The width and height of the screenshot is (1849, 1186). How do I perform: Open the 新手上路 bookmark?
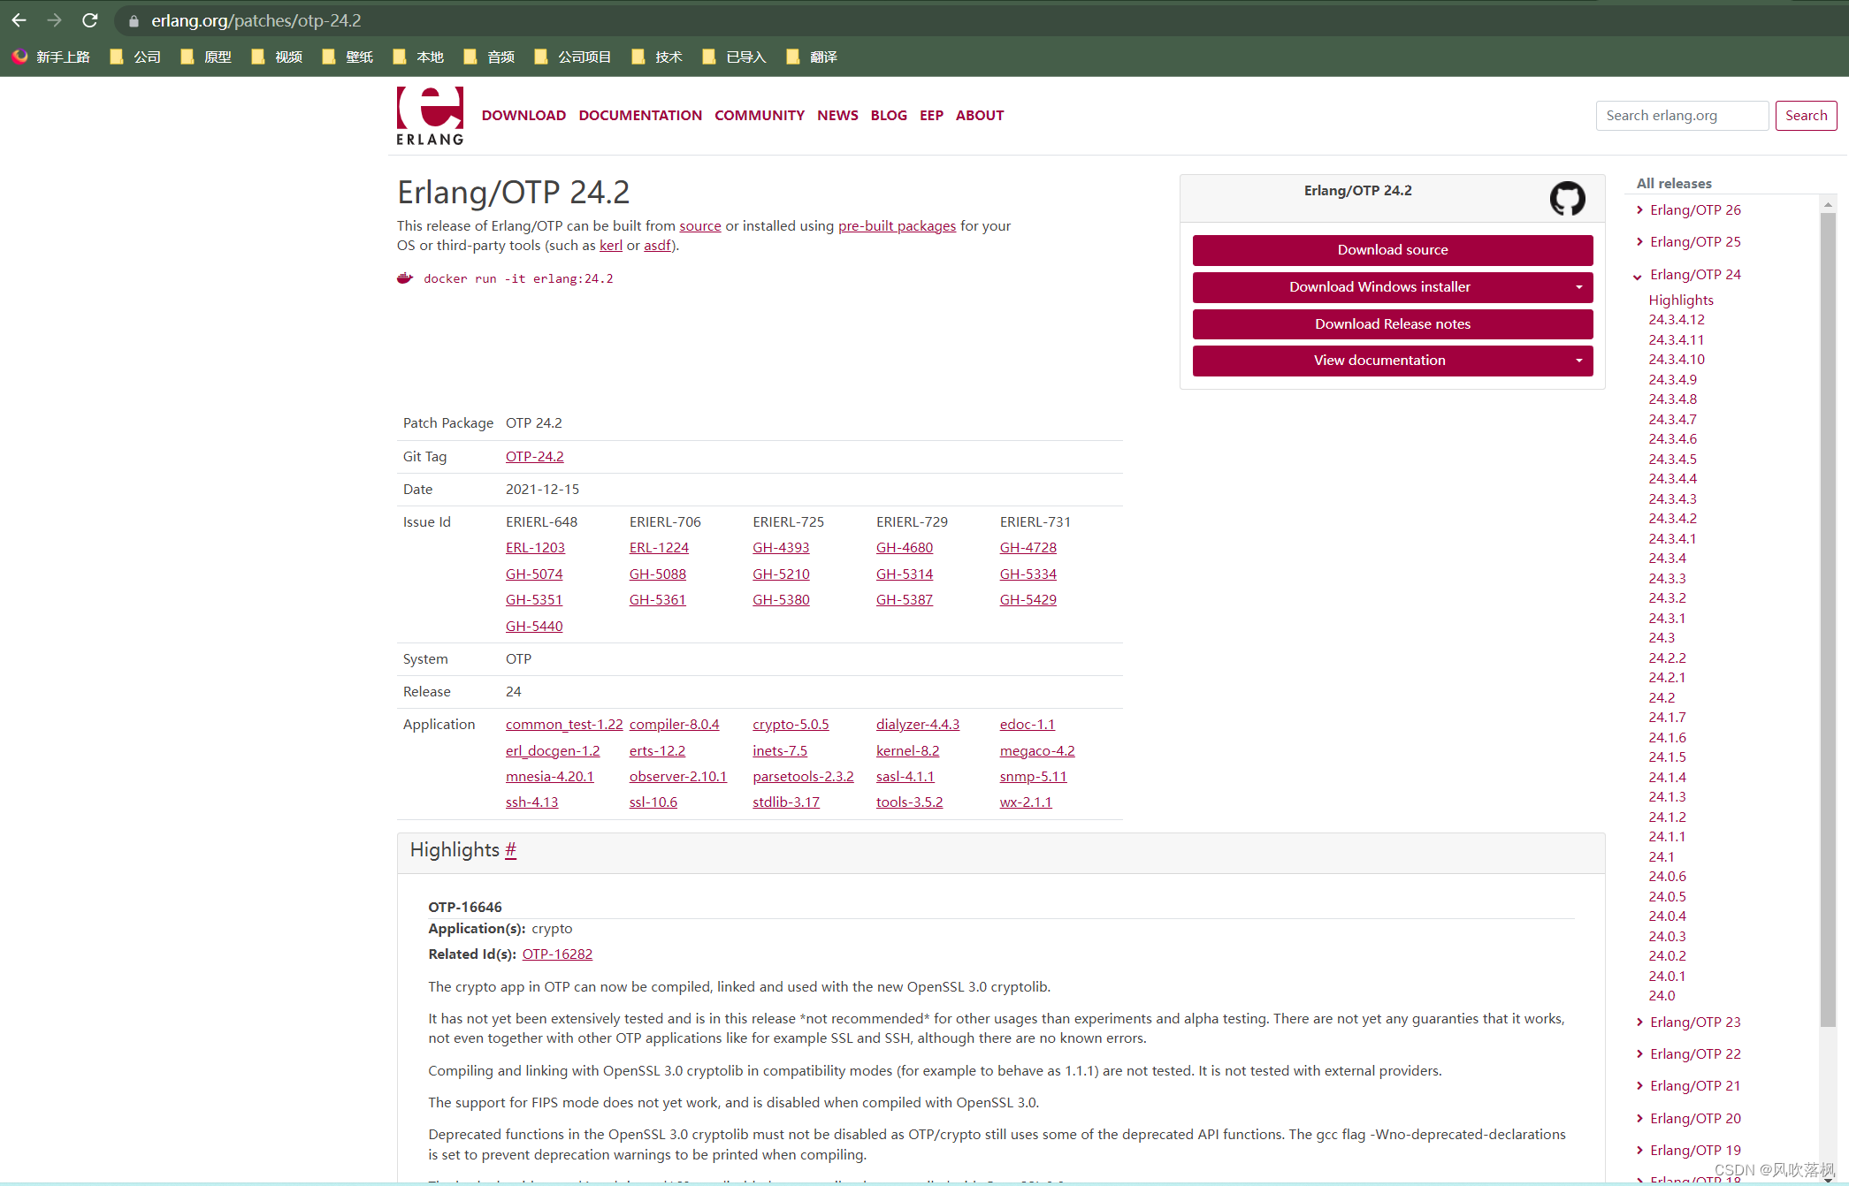click(x=51, y=57)
